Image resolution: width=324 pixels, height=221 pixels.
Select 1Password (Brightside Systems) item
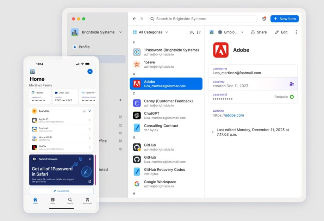166,52
